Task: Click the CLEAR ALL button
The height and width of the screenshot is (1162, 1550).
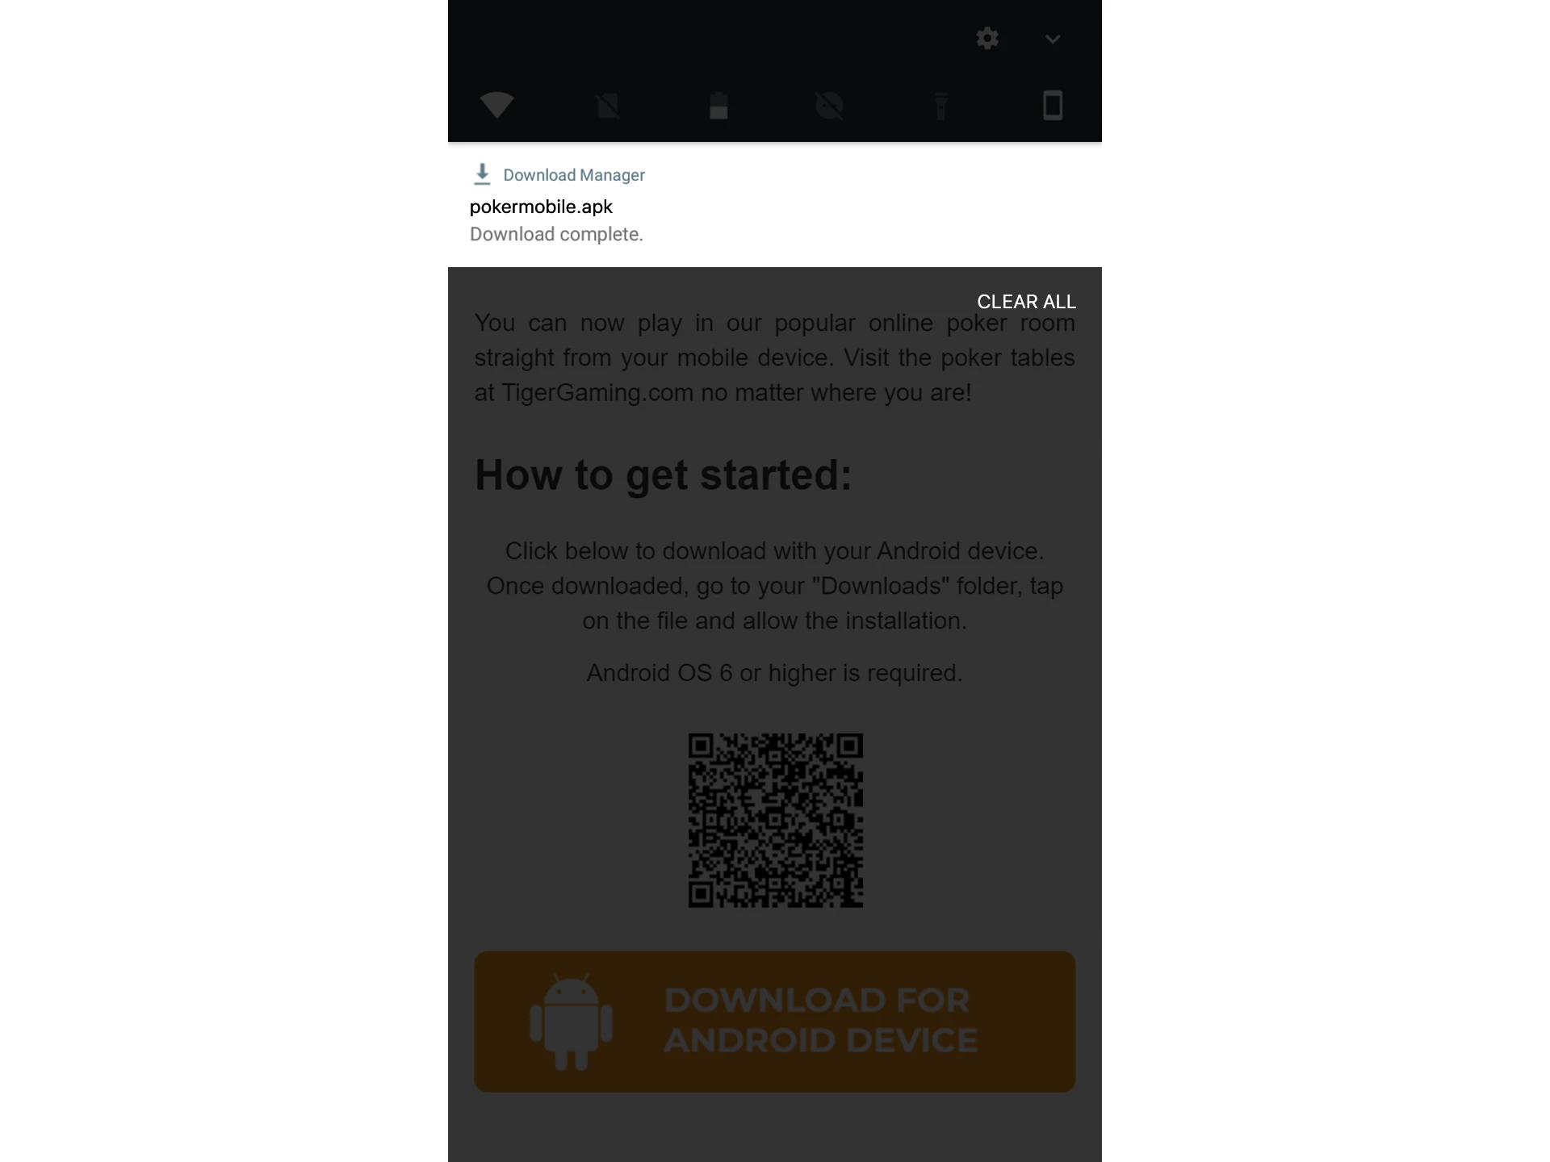Action: [x=1026, y=302]
